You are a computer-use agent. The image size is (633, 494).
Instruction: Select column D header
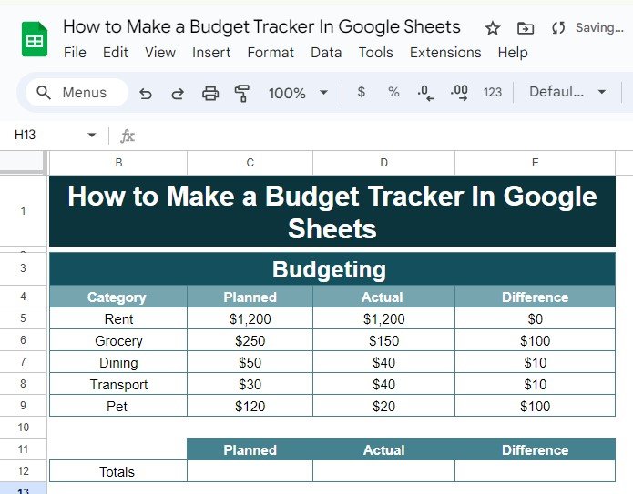click(x=384, y=163)
